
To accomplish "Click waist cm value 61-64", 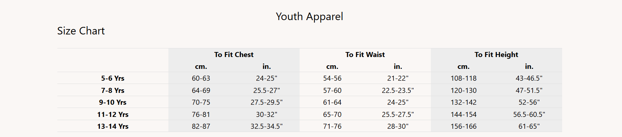I will 332,102.
